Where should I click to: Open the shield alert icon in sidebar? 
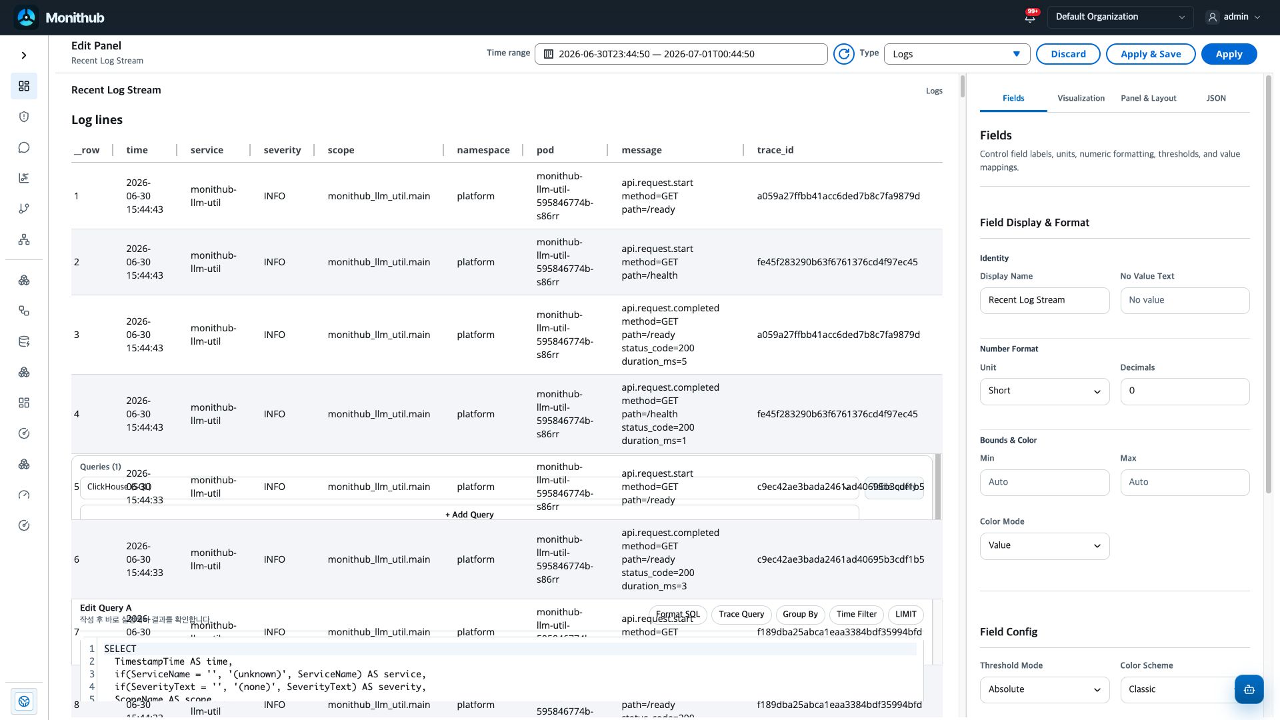click(24, 117)
